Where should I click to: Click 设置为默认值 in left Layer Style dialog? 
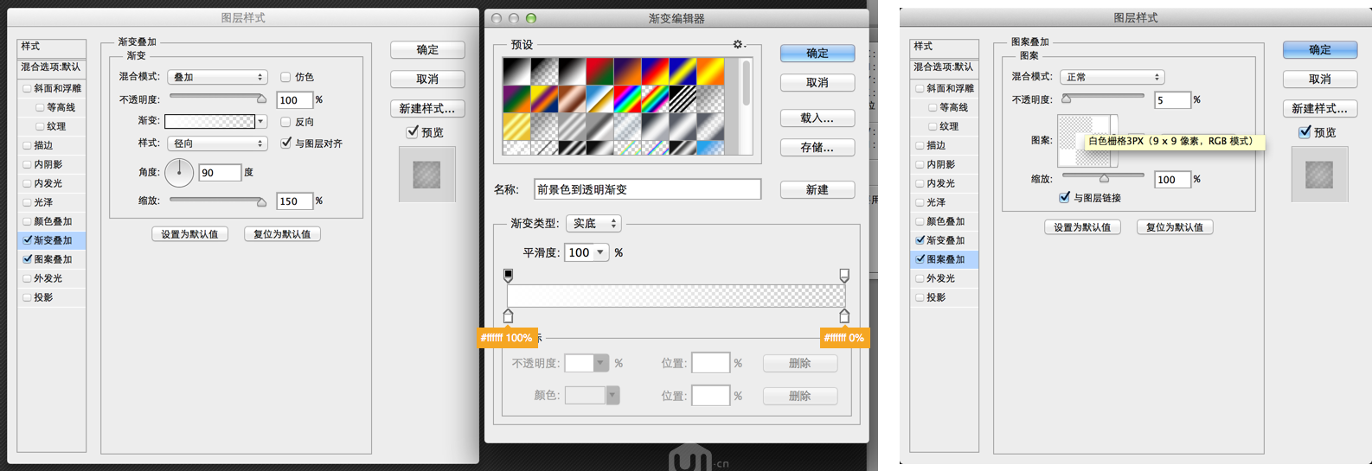click(x=189, y=233)
